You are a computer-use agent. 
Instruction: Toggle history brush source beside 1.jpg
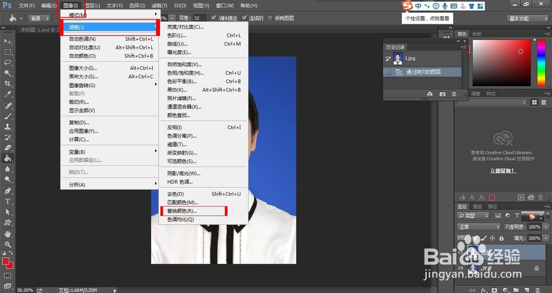tap(388, 58)
